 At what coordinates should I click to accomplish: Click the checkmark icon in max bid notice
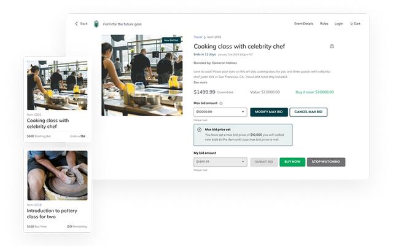pos(200,130)
